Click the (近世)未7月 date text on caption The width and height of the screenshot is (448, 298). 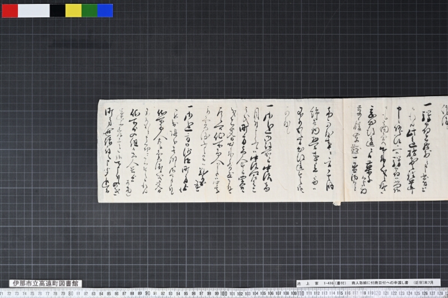(x=423, y=282)
